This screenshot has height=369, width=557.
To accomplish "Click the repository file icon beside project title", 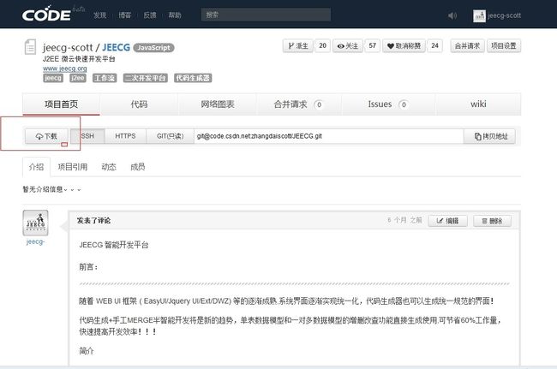I will pos(30,47).
